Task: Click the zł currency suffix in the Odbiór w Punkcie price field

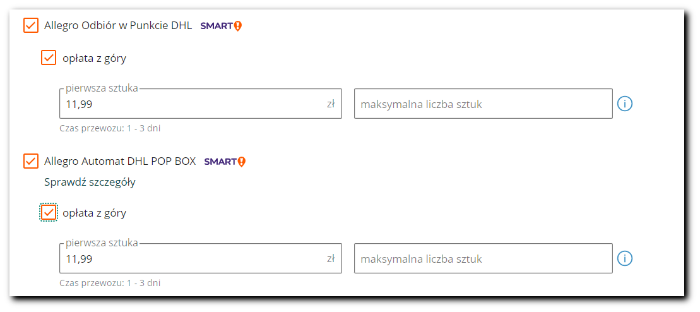Action: tap(331, 104)
